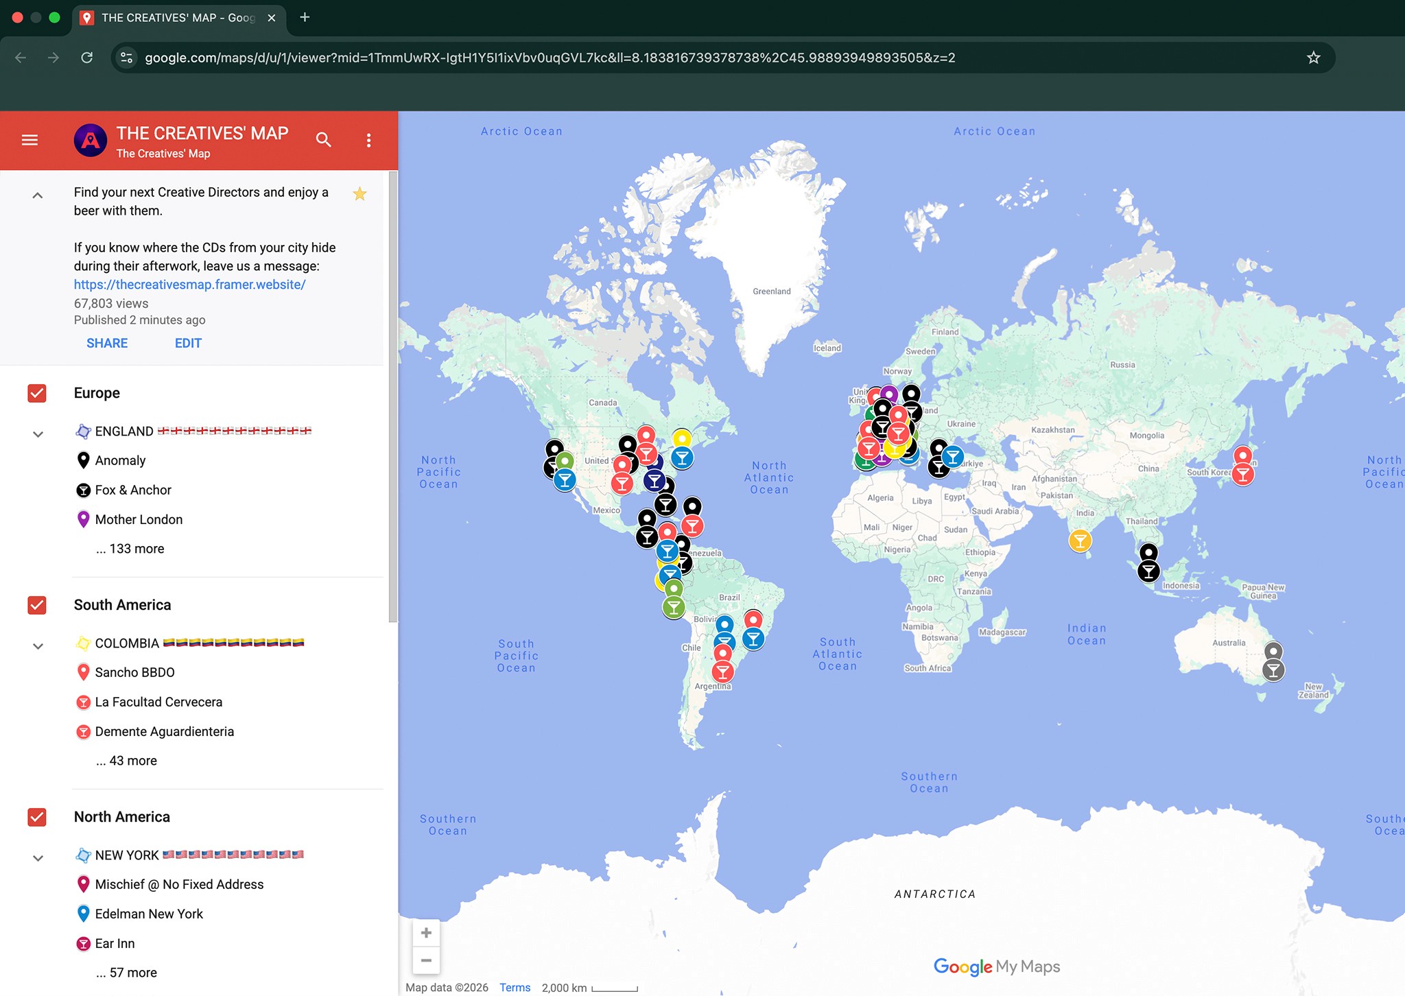Click the zoom out minus button on the map

coord(426,960)
